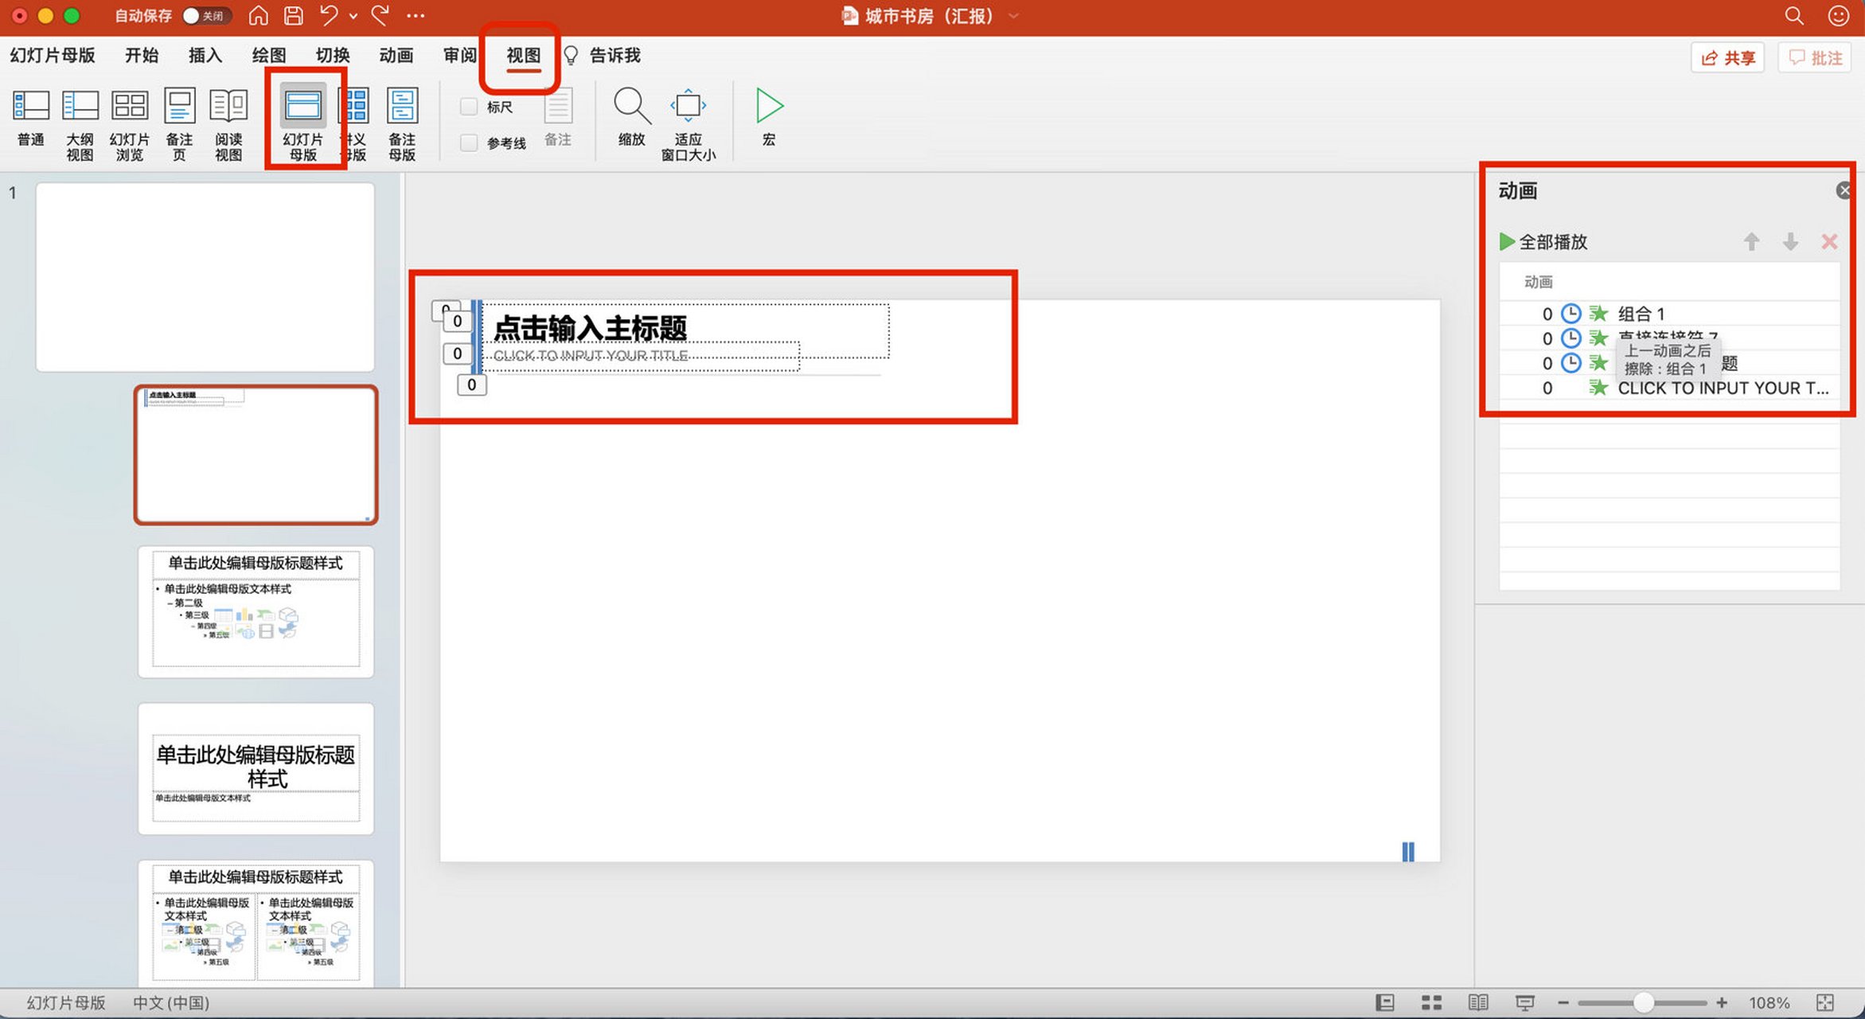Zoom out with the minus button

(x=1563, y=1002)
